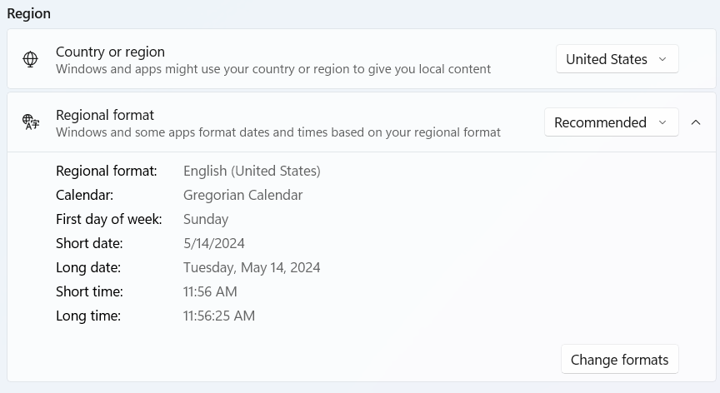
Task: Click the Region section heading
Action: pyautogui.click(x=29, y=13)
